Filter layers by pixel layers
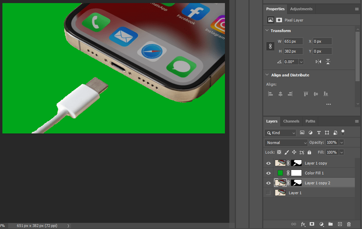The width and height of the screenshot is (362, 229). (x=302, y=133)
